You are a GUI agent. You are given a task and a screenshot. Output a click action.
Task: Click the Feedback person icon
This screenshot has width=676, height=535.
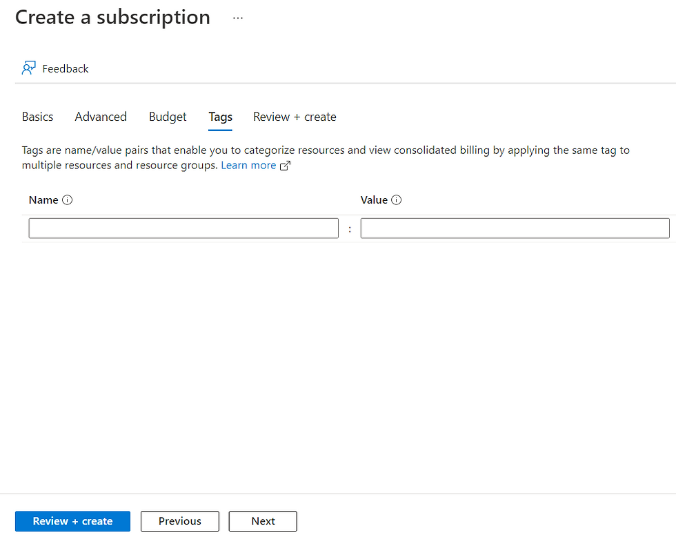pyautogui.click(x=28, y=68)
